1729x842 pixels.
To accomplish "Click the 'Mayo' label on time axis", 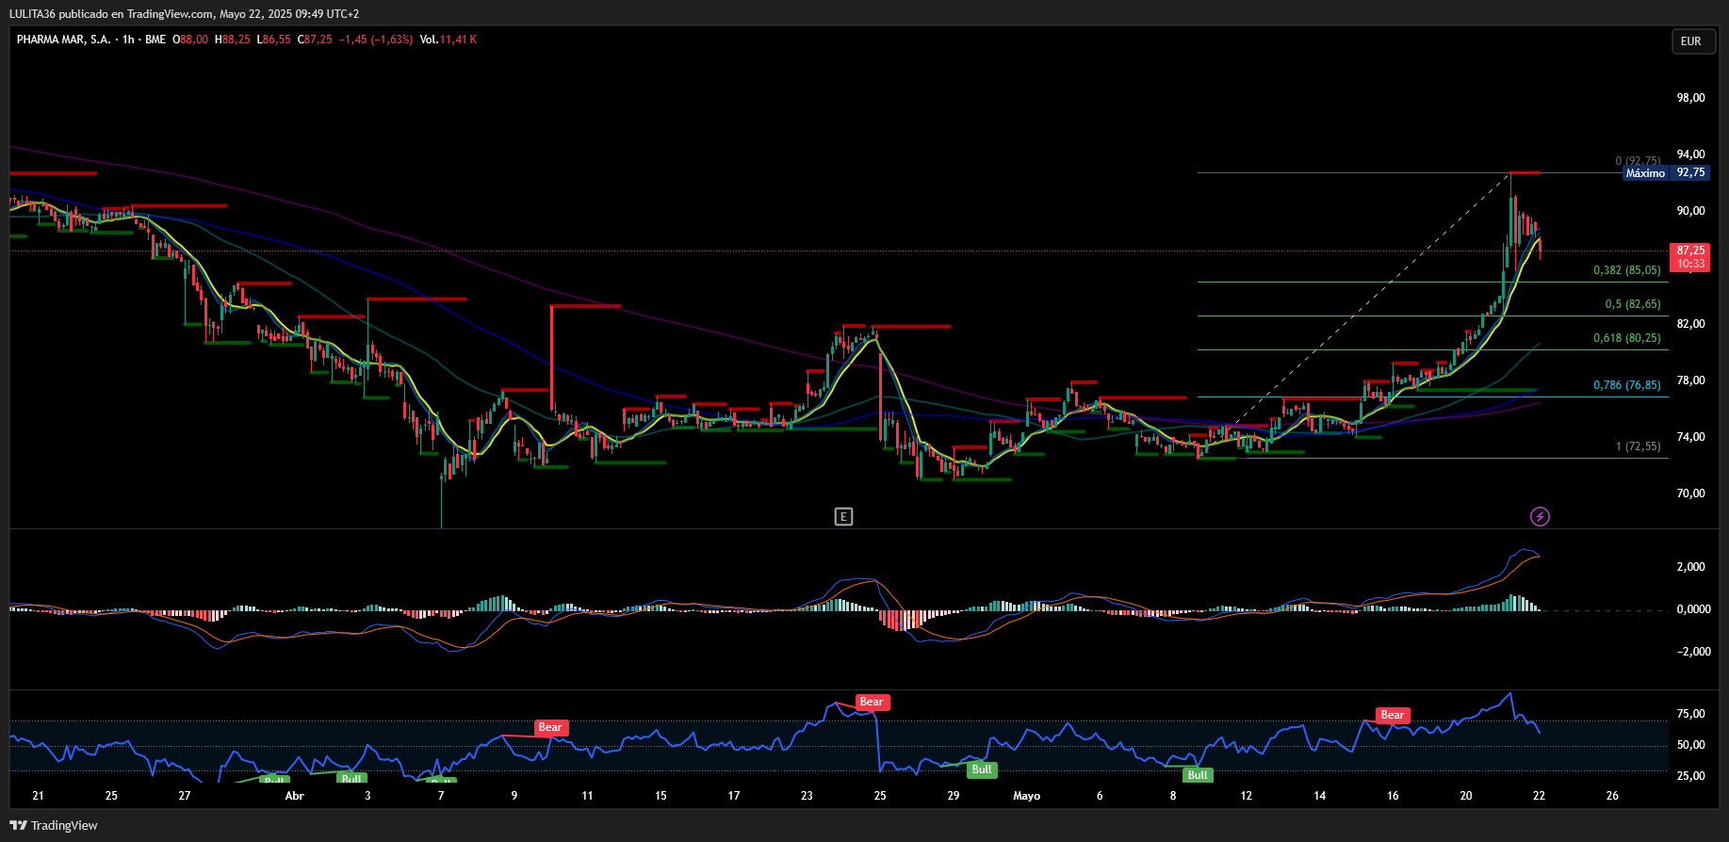I will 1027,796.
